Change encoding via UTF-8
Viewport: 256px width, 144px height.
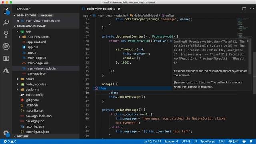186,141
